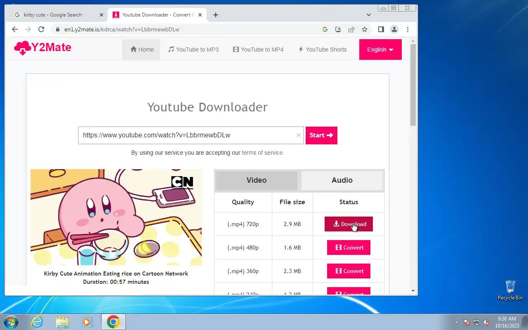Toggle the Chrome side panel
Viewport: 528px width, 330px height.
coord(381,29)
